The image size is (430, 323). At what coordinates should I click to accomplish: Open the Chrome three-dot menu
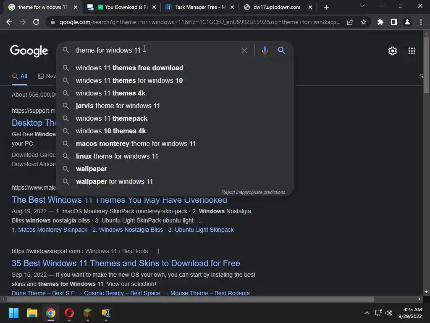(421, 22)
